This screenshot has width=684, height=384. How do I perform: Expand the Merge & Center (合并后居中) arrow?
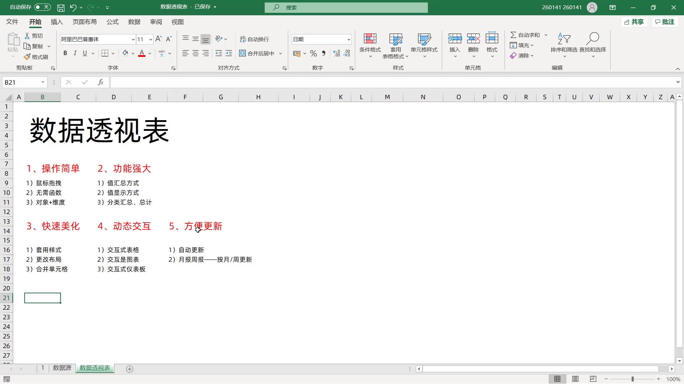tap(281, 53)
